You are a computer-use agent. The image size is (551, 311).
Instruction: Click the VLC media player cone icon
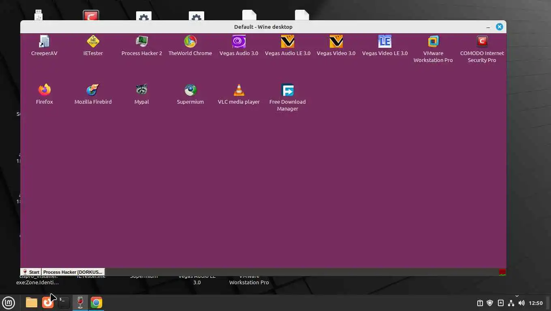pyautogui.click(x=239, y=90)
